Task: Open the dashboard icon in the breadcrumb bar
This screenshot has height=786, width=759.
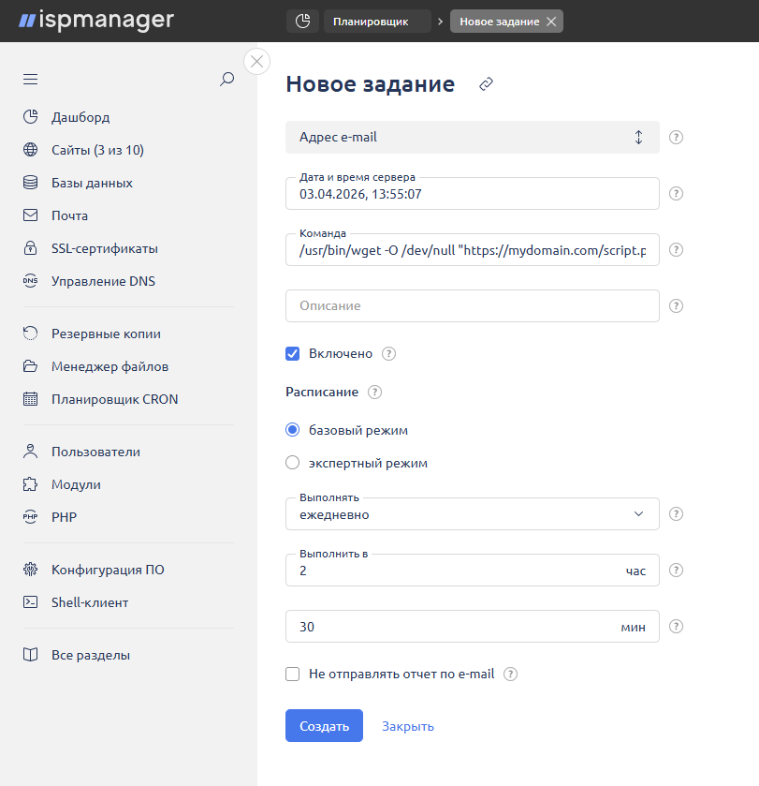Action: (x=301, y=22)
